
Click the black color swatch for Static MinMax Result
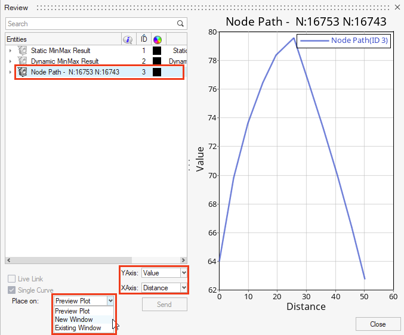pyautogui.click(x=157, y=51)
